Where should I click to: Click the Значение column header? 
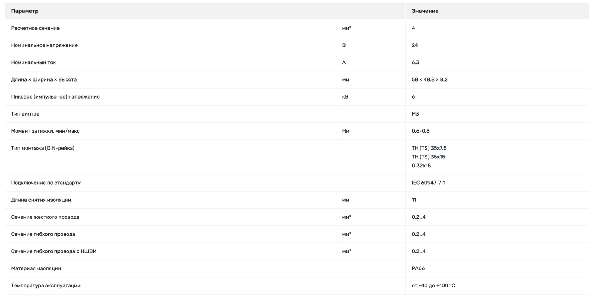(x=425, y=11)
